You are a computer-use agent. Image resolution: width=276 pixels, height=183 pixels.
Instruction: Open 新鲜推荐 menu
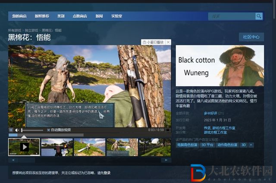click(42, 16)
